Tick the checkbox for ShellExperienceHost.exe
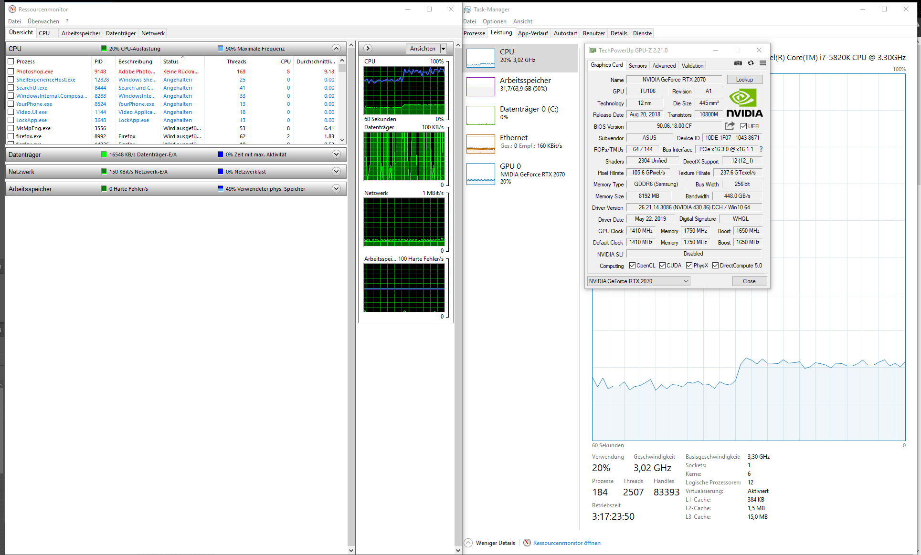Image resolution: width=921 pixels, height=555 pixels. pyautogui.click(x=11, y=80)
